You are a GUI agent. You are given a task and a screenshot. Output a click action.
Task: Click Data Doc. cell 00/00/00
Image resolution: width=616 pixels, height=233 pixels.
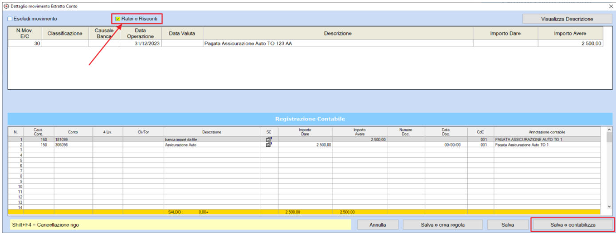[x=446, y=145]
